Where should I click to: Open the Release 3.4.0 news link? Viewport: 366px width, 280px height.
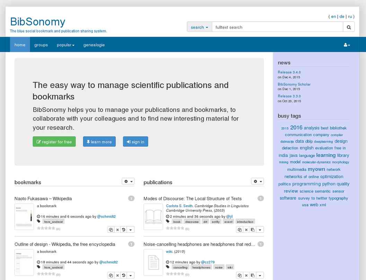(x=289, y=72)
